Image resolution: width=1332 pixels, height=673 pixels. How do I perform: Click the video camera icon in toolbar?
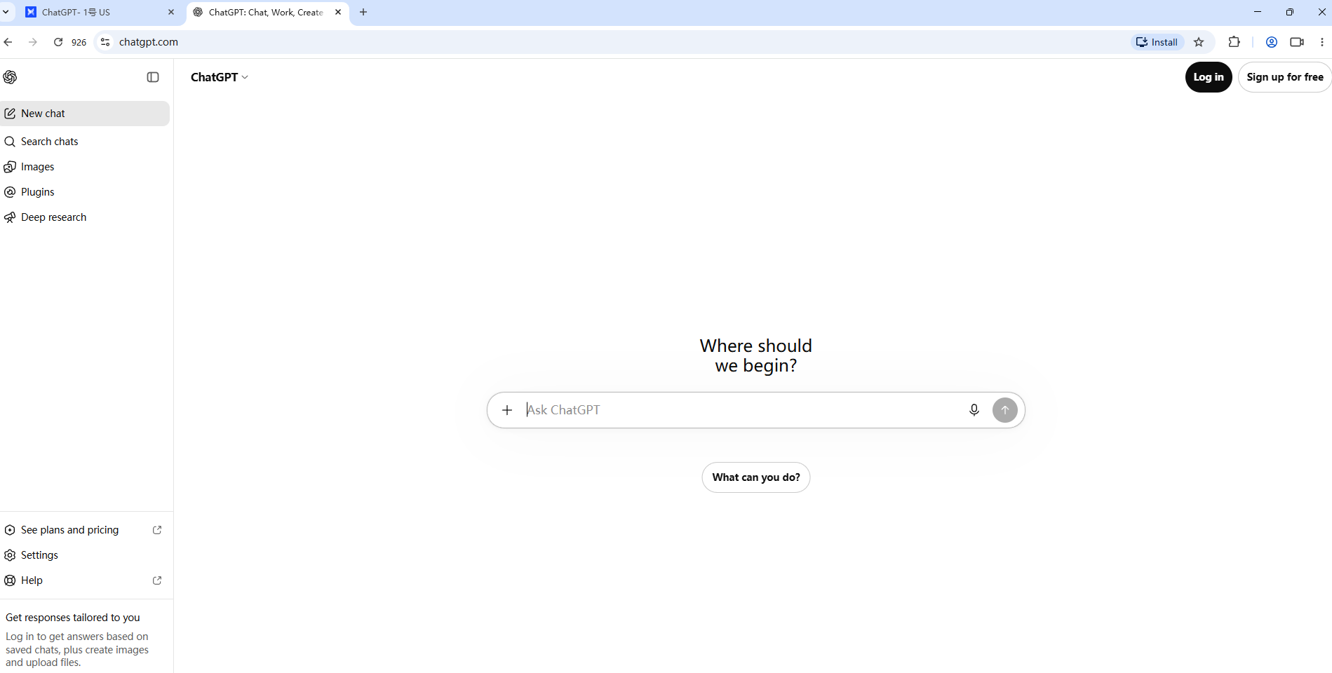(x=1297, y=42)
